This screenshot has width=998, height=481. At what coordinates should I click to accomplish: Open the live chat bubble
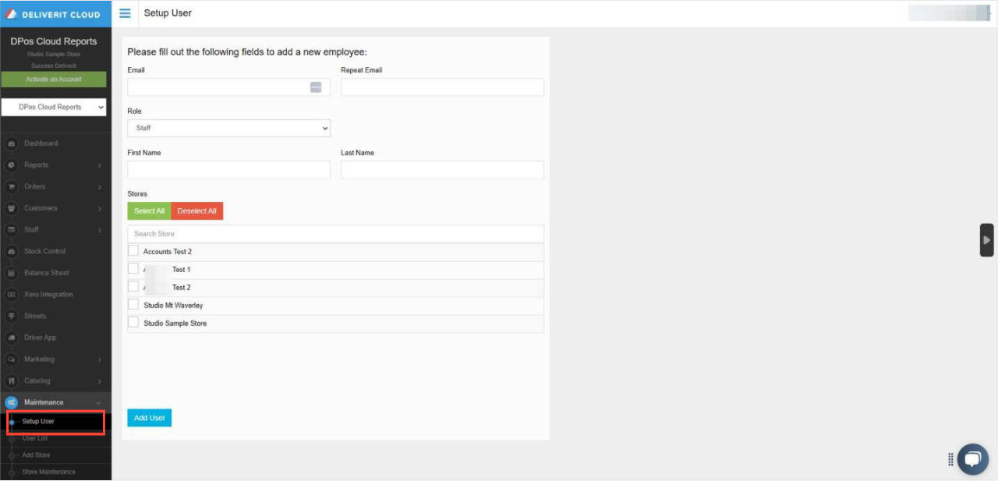pos(972,459)
